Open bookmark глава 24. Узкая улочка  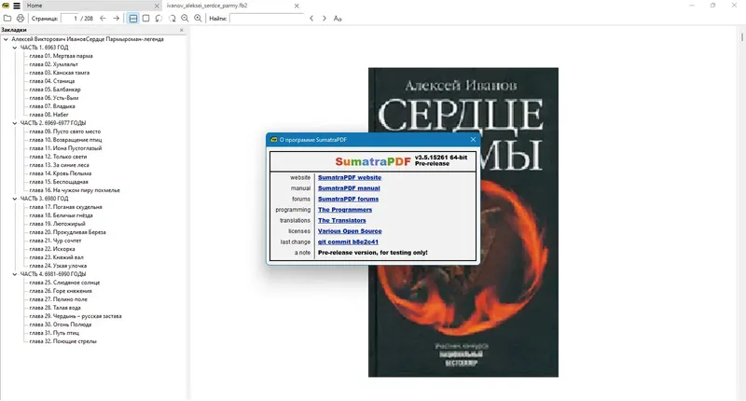coord(58,266)
